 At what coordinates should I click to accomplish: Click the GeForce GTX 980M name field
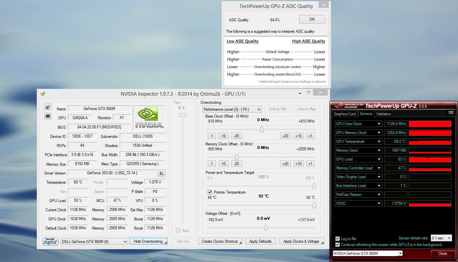coord(99,109)
